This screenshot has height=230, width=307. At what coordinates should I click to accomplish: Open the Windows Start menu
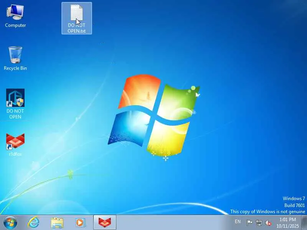[x=10, y=222]
